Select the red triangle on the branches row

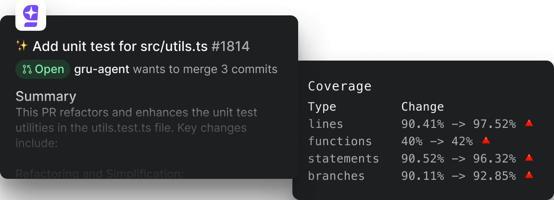[529, 175]
